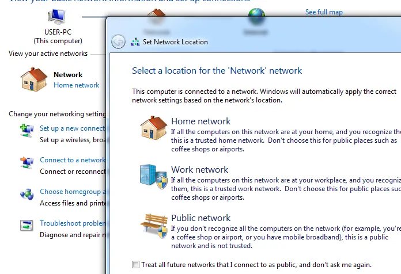Open Connect to a network link
The image size is (401, 274).
point(73,160)
